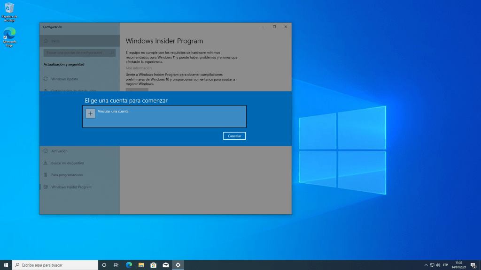Select Windows Insider Program in the sidebar
Image resolution: width=481 pixels, height=270 pixels.
[71, 187]
